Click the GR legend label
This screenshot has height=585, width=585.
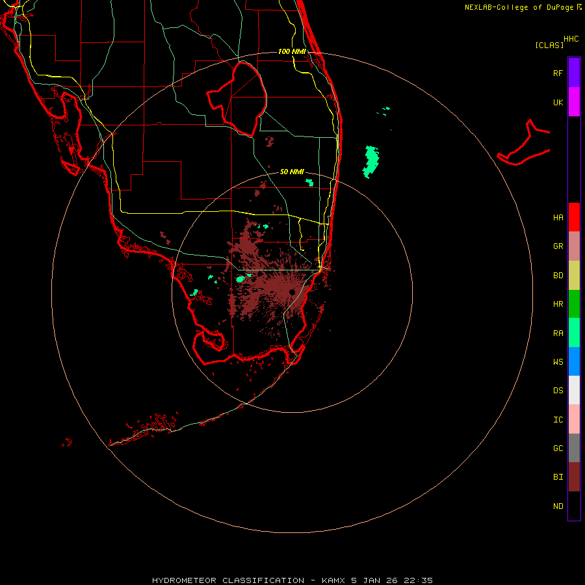[558, 246]
